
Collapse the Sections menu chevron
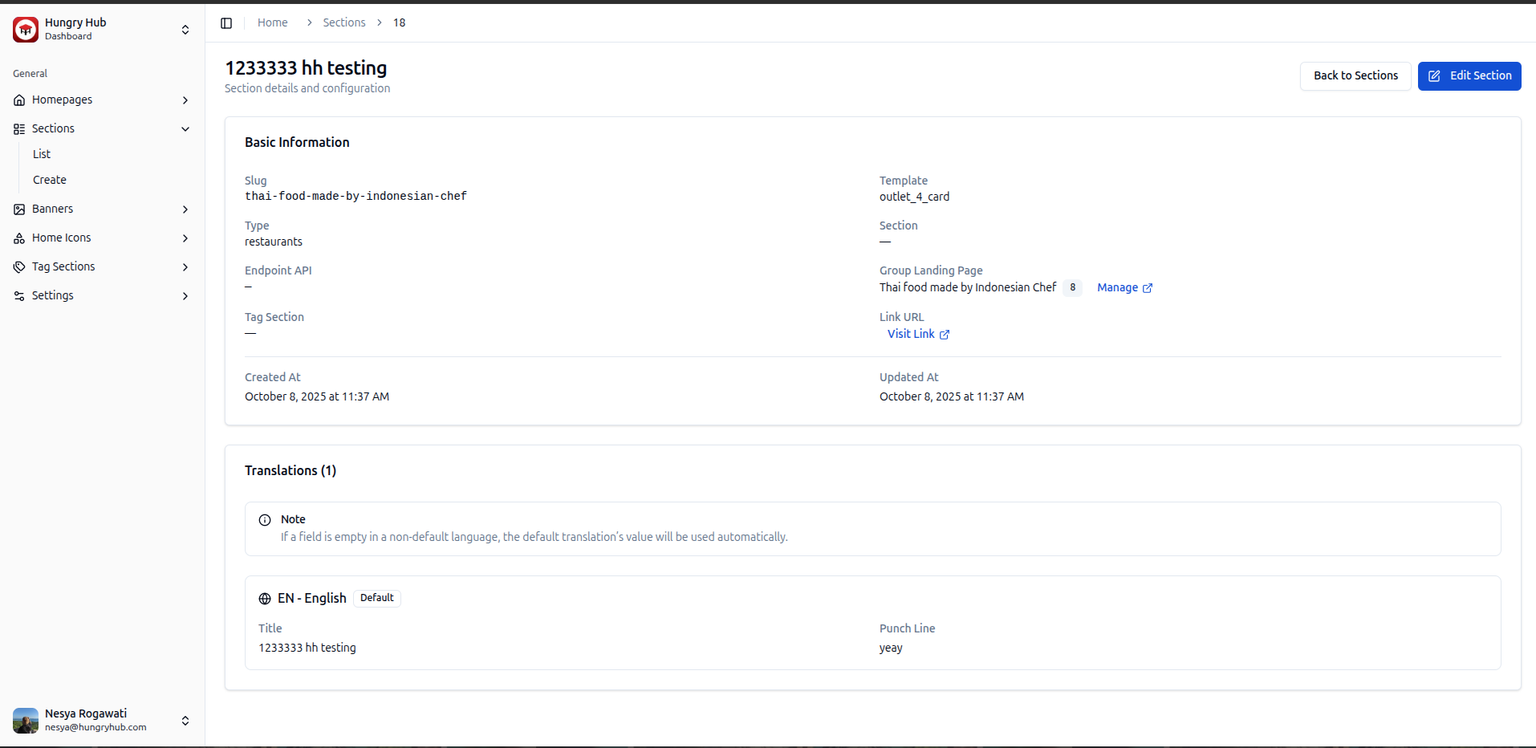[185, 129]
